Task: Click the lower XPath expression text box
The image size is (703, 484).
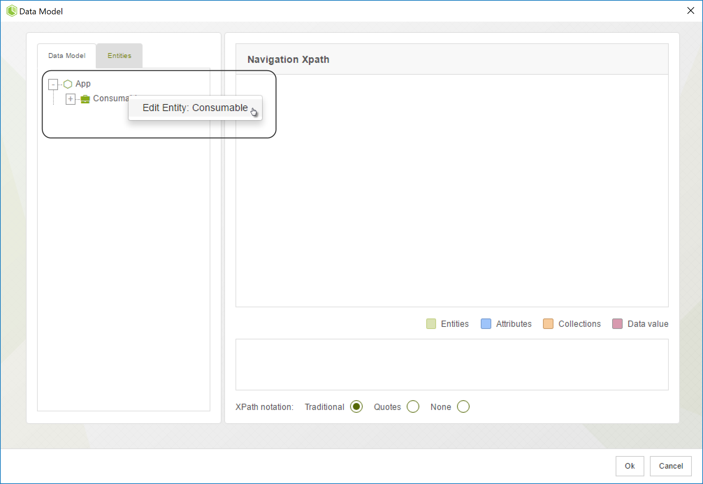Action: tap(452, 365)
